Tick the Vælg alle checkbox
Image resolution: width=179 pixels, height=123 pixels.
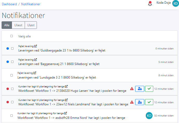(x=11, y=36)
